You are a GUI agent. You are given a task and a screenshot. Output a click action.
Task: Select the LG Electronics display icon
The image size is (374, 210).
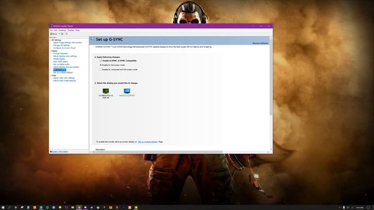click(x=106, y=91)
